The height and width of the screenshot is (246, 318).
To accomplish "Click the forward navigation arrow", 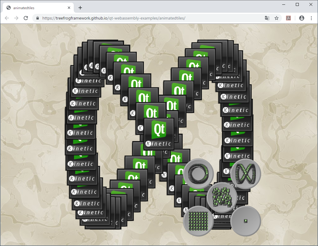I will pos(16,18).
